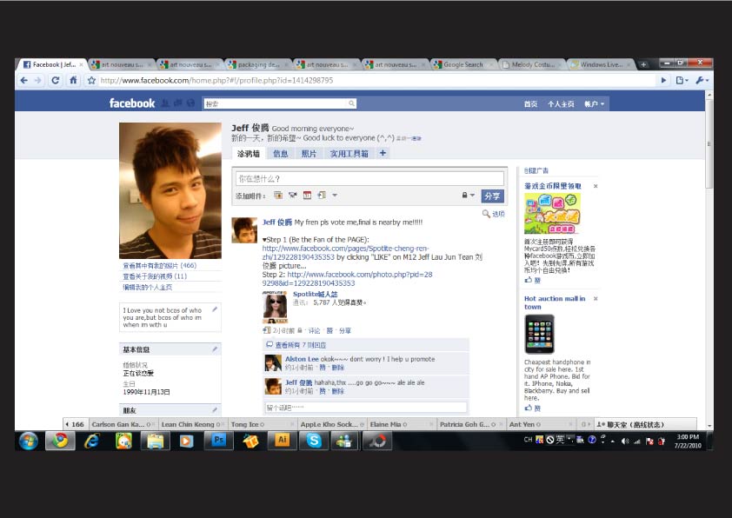Open Spotlite城人誌 page title
Screen dimensions: 732x518
pos(315,294)
